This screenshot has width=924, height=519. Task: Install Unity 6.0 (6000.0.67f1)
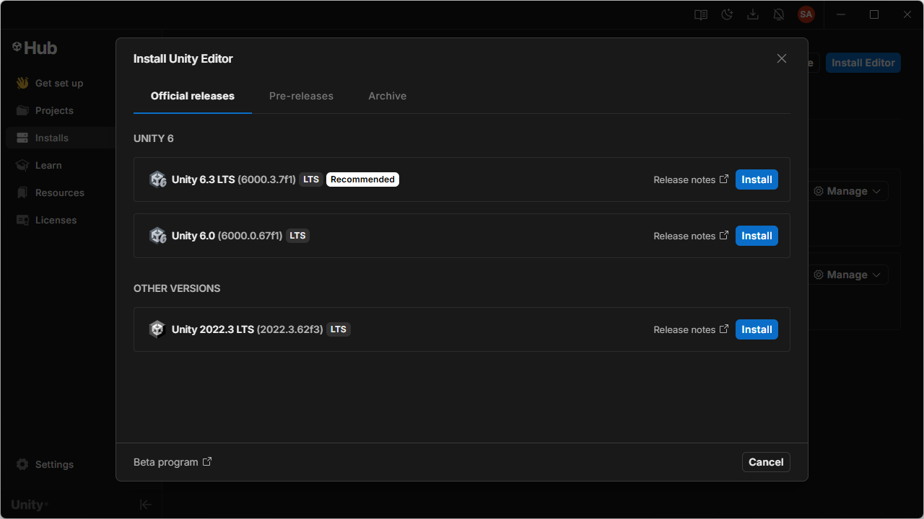[757, 236]
